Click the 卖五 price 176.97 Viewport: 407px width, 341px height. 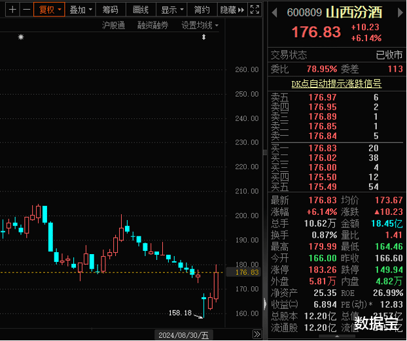click(323, 97)
